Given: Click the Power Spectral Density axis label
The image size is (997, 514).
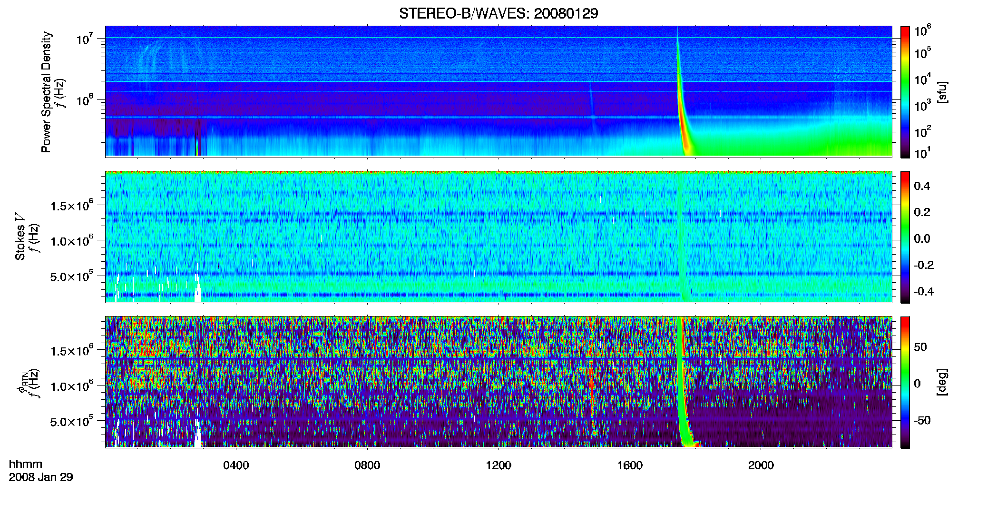Looking at the screenshot, I should [x=46, y=92].
